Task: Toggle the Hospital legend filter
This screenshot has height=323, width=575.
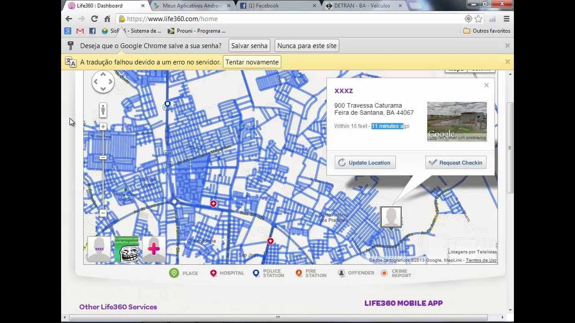Action: point(227,273)
